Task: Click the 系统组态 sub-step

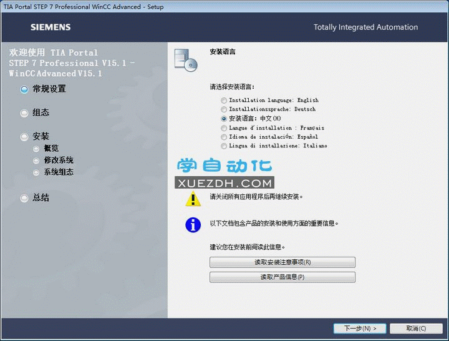Action: (53, 172)
